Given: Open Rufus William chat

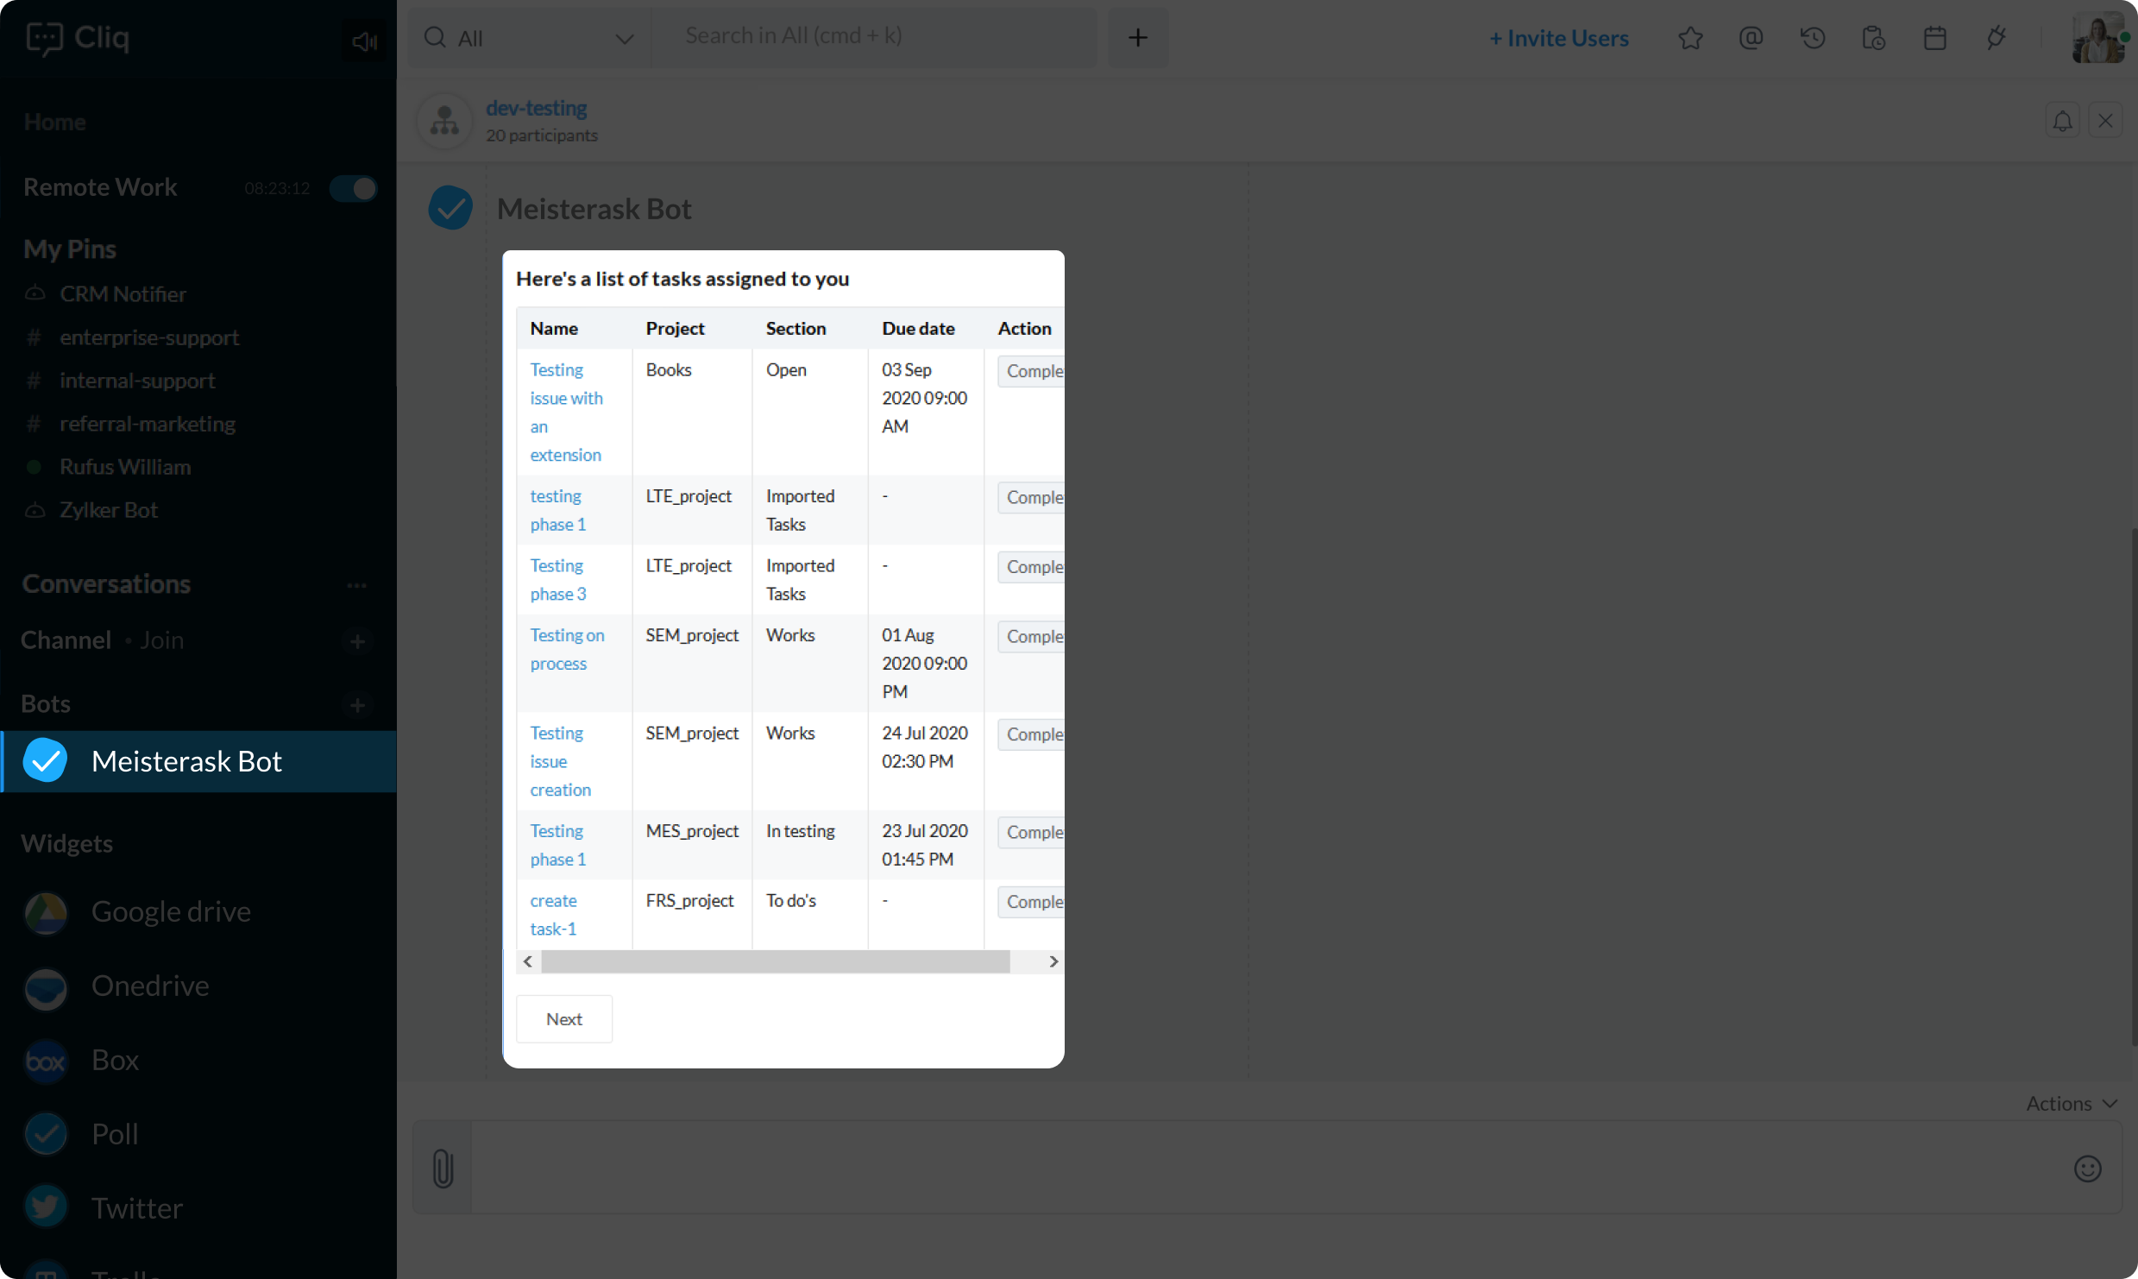Looking at the screenshot, I should coord(125,466).
